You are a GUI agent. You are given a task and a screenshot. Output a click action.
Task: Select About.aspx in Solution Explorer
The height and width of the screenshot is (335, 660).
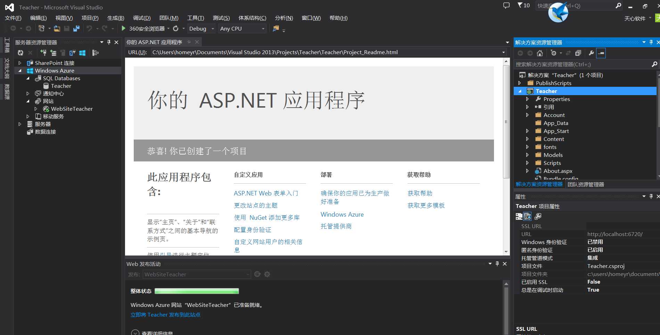coord(558,171)
